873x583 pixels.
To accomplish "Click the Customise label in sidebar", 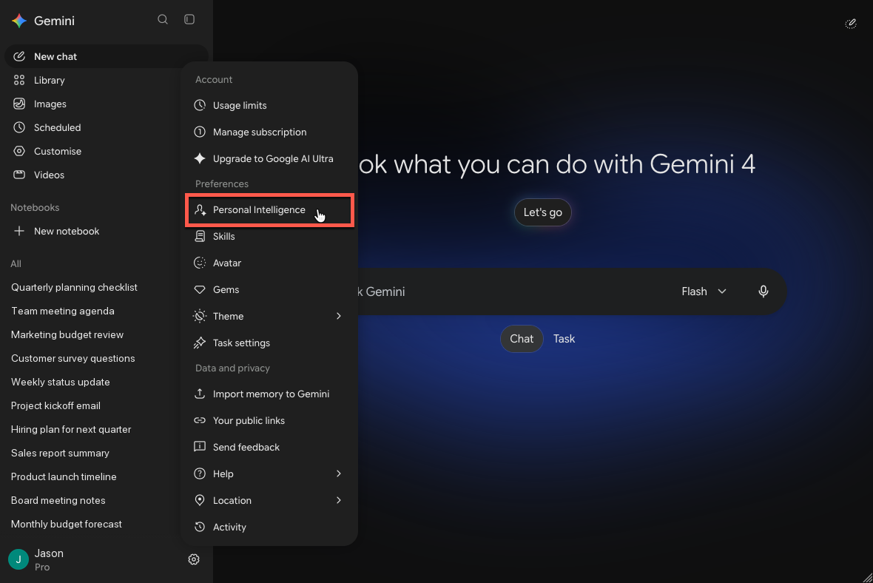I will point(58,152).
